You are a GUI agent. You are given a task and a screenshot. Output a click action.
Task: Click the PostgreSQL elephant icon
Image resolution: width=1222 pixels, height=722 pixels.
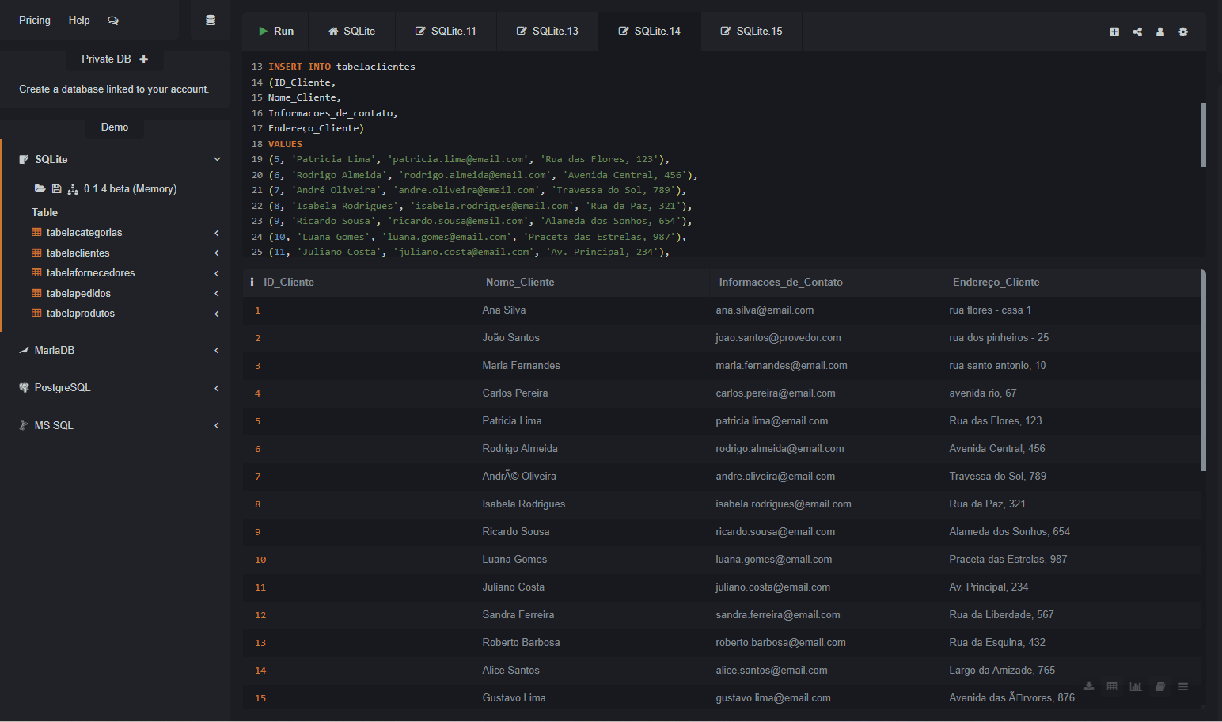point(24,388)
